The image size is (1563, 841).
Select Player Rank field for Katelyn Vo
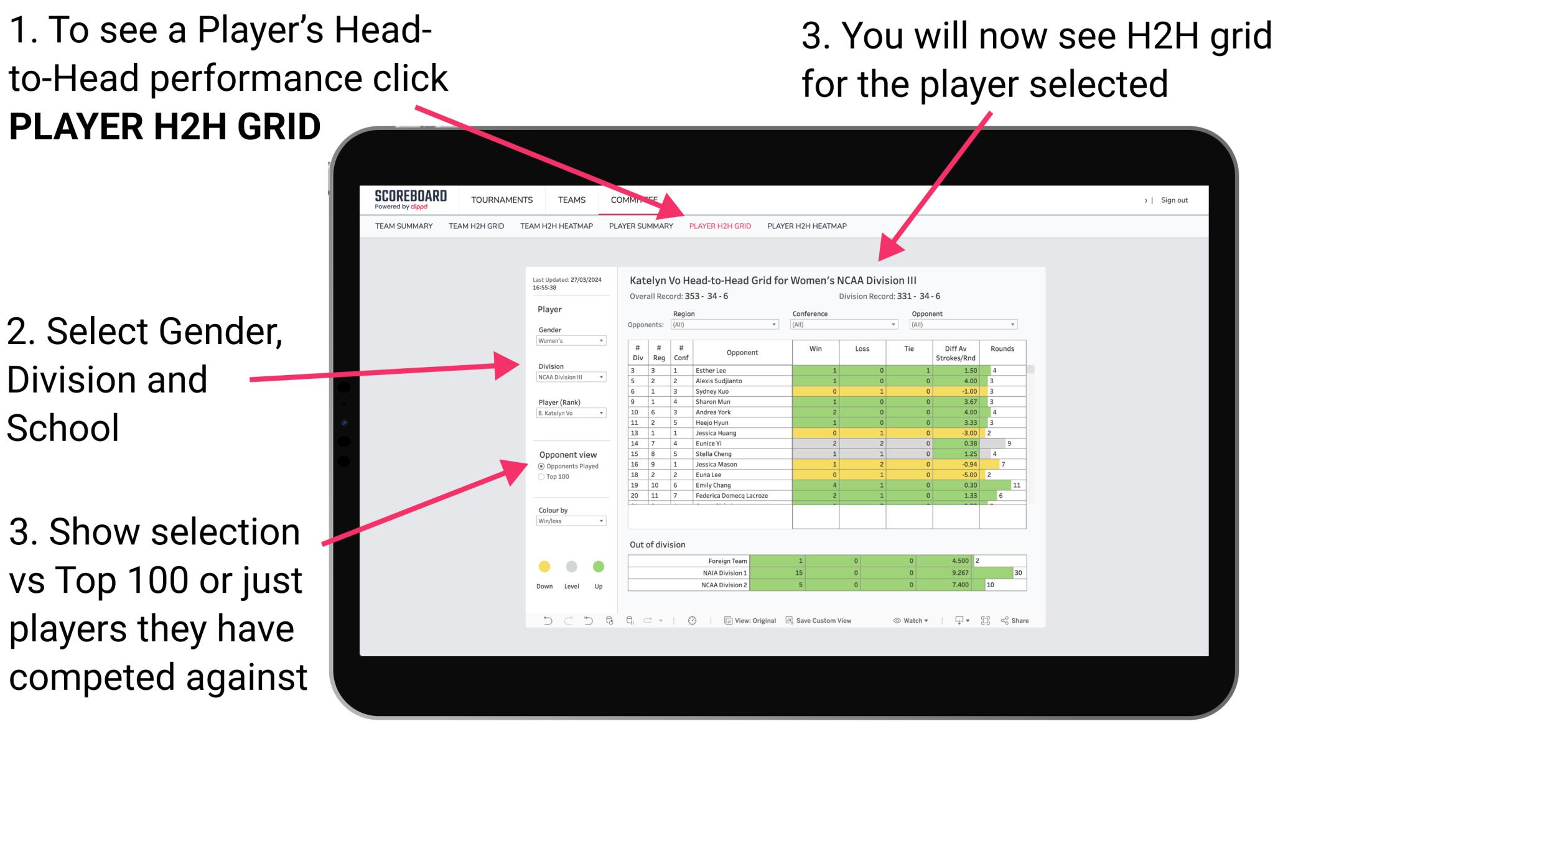pyautogui.click(x=567, y=413)
